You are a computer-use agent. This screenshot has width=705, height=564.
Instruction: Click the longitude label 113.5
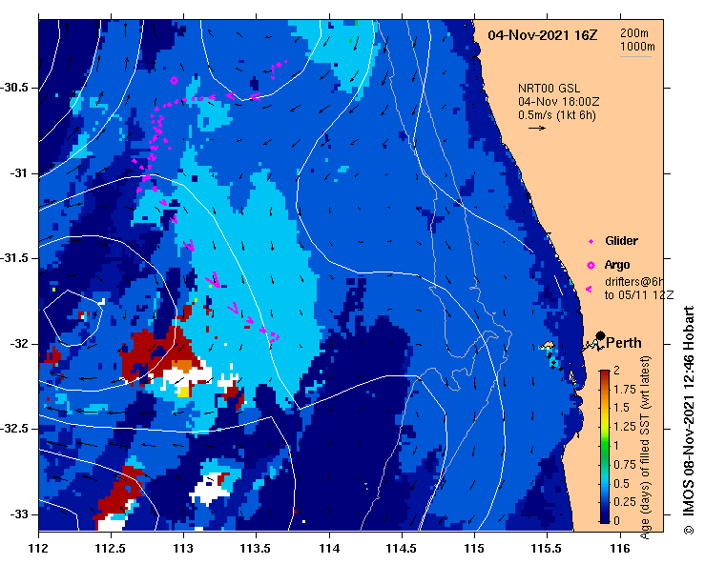click(x=257, y=549)
